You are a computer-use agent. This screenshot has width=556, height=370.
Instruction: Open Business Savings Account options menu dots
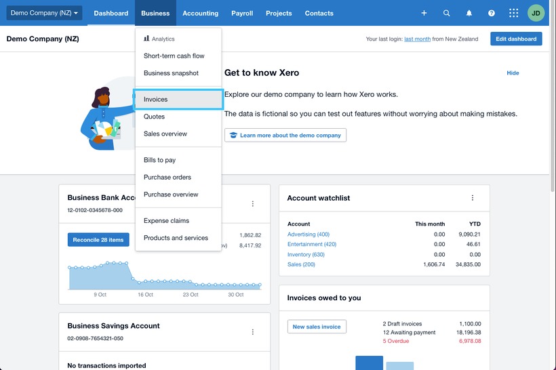coord(252,332)
